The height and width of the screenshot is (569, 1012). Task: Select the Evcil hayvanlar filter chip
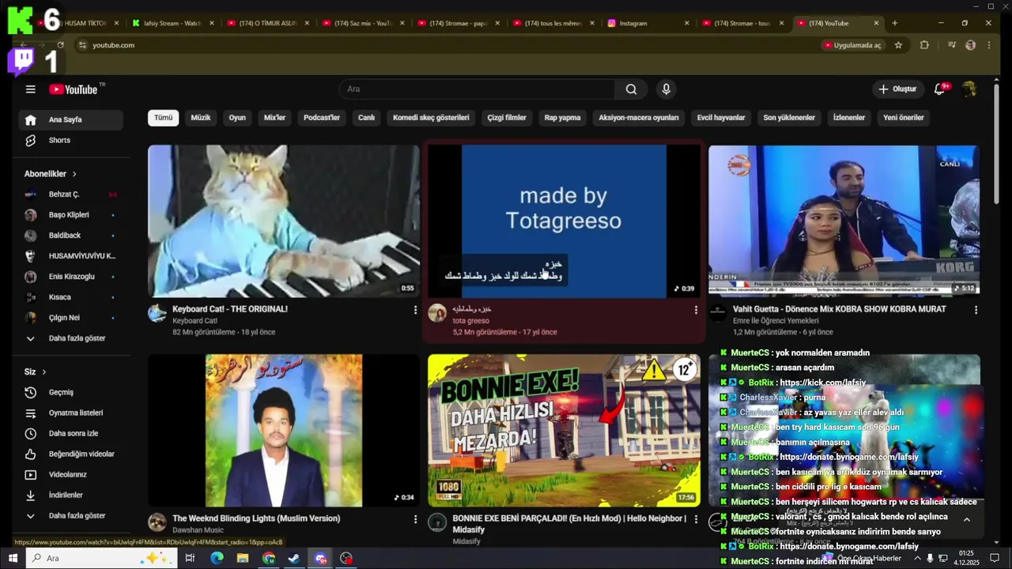click(721, 118)
